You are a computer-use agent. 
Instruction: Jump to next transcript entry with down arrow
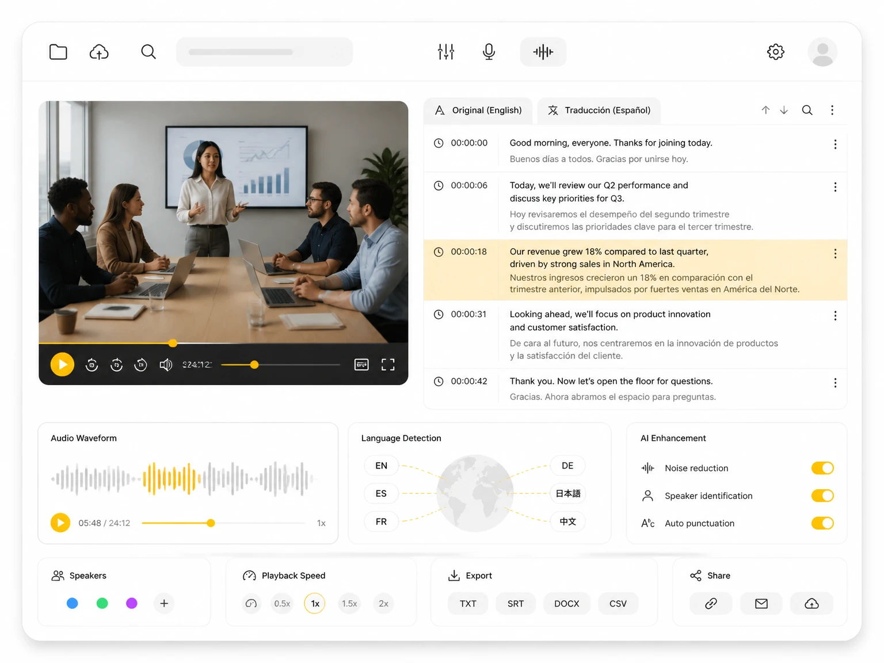tap(784, 110)
